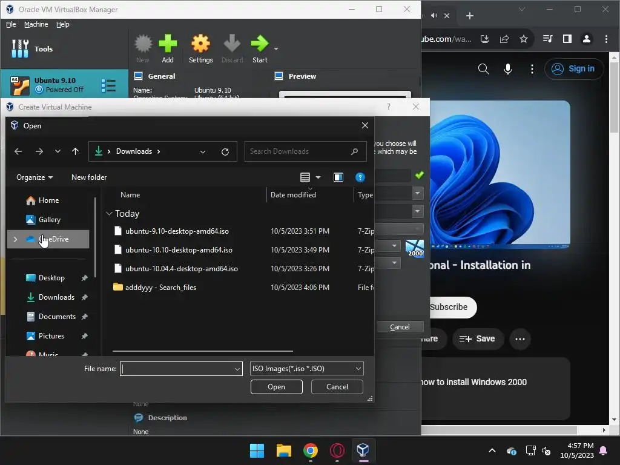The image size is (620, 465).
Task: Open the ISO Images file type dropdown
Action: pyautogui.click(x=307, y=369)
